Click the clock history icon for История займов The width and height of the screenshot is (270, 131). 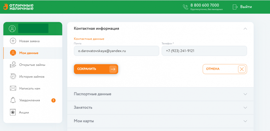point(13,76)
